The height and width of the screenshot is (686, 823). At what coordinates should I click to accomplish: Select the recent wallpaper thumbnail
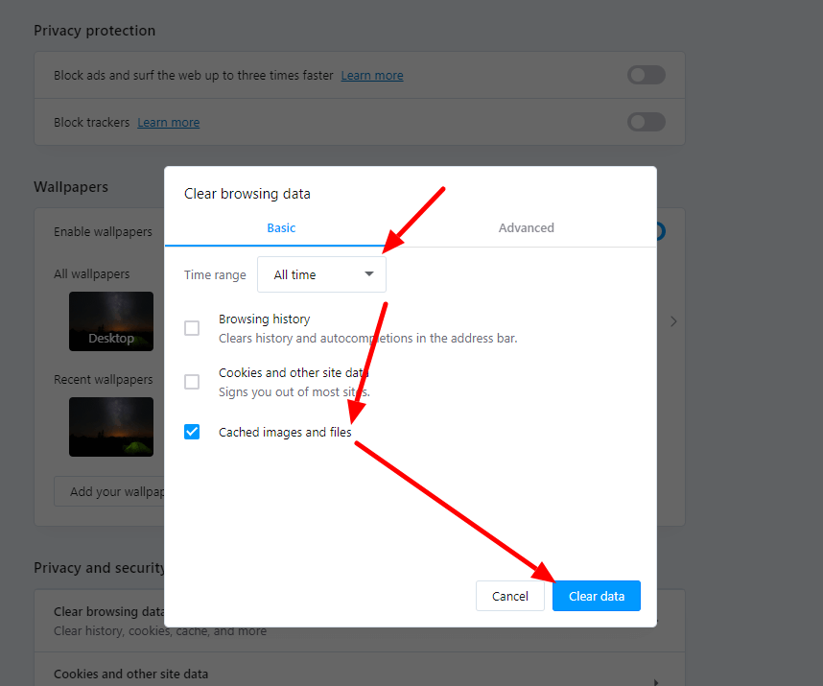pyautogui.click(x=111, y=427)
